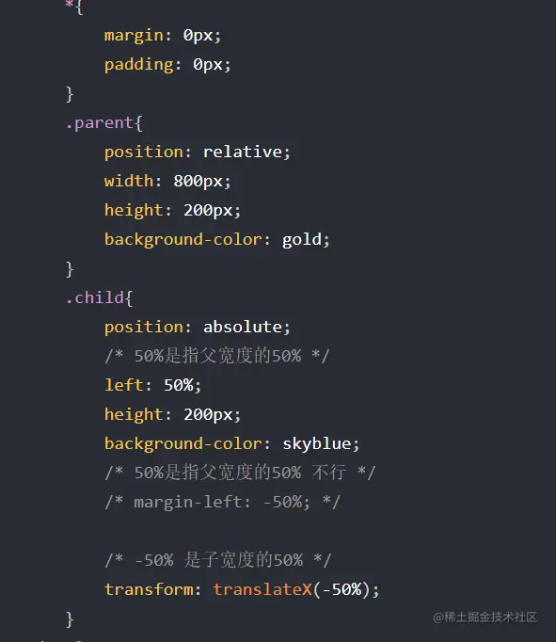Viewport: 556px width, 642px height.
Task: Place cursor on the margin property
Action: (134, 36)
